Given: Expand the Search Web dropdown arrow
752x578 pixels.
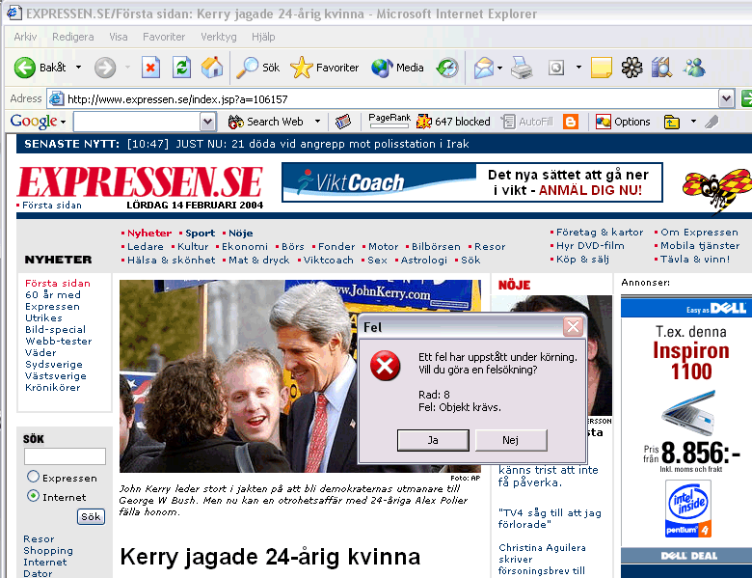Looking at the screenshot, I should (x=317, y=122).
